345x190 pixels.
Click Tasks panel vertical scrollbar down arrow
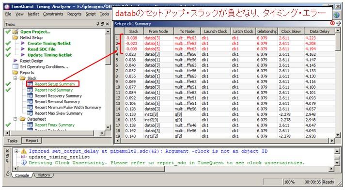[x=108, y=127]
